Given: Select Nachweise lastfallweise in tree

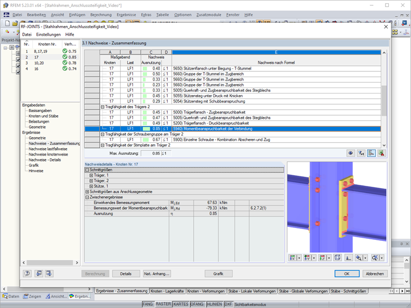Looking at the screenshot, I should click(x=48, y=149).
